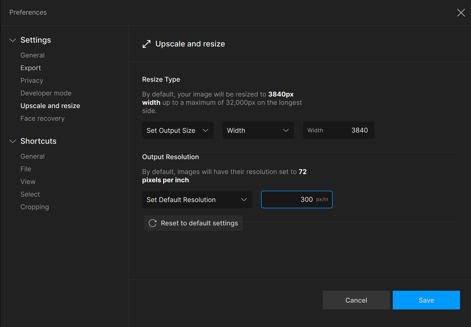Collapse the Shortcuts section chevron
This screenshot has height=327, width=471.
(x=13, y=141)
